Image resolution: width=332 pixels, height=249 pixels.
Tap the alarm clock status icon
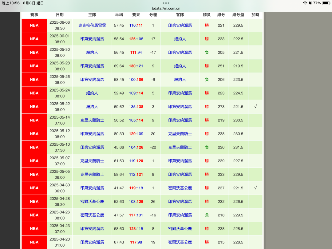click(310, 3)
